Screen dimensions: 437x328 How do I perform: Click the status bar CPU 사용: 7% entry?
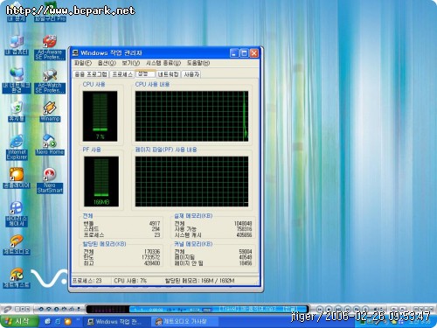click(x=130, y=281)
